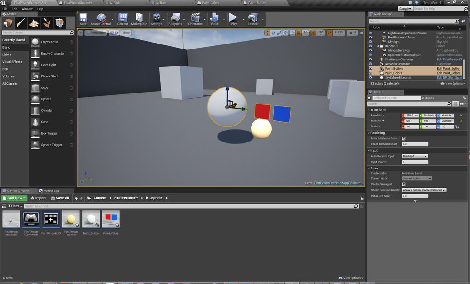Toggle Can be Damaged checkbox
Viewport: 470px width, 284px height.
403,184
